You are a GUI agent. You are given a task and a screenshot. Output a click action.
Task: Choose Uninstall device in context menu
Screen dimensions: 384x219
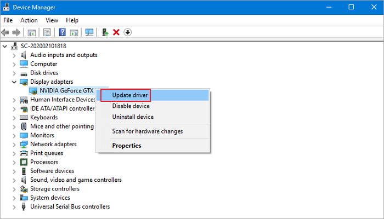tap(153, 117)
